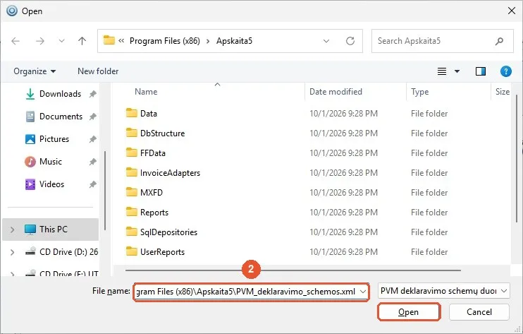
Task: Click the Cancel button
Action: [x=479, y=312]
